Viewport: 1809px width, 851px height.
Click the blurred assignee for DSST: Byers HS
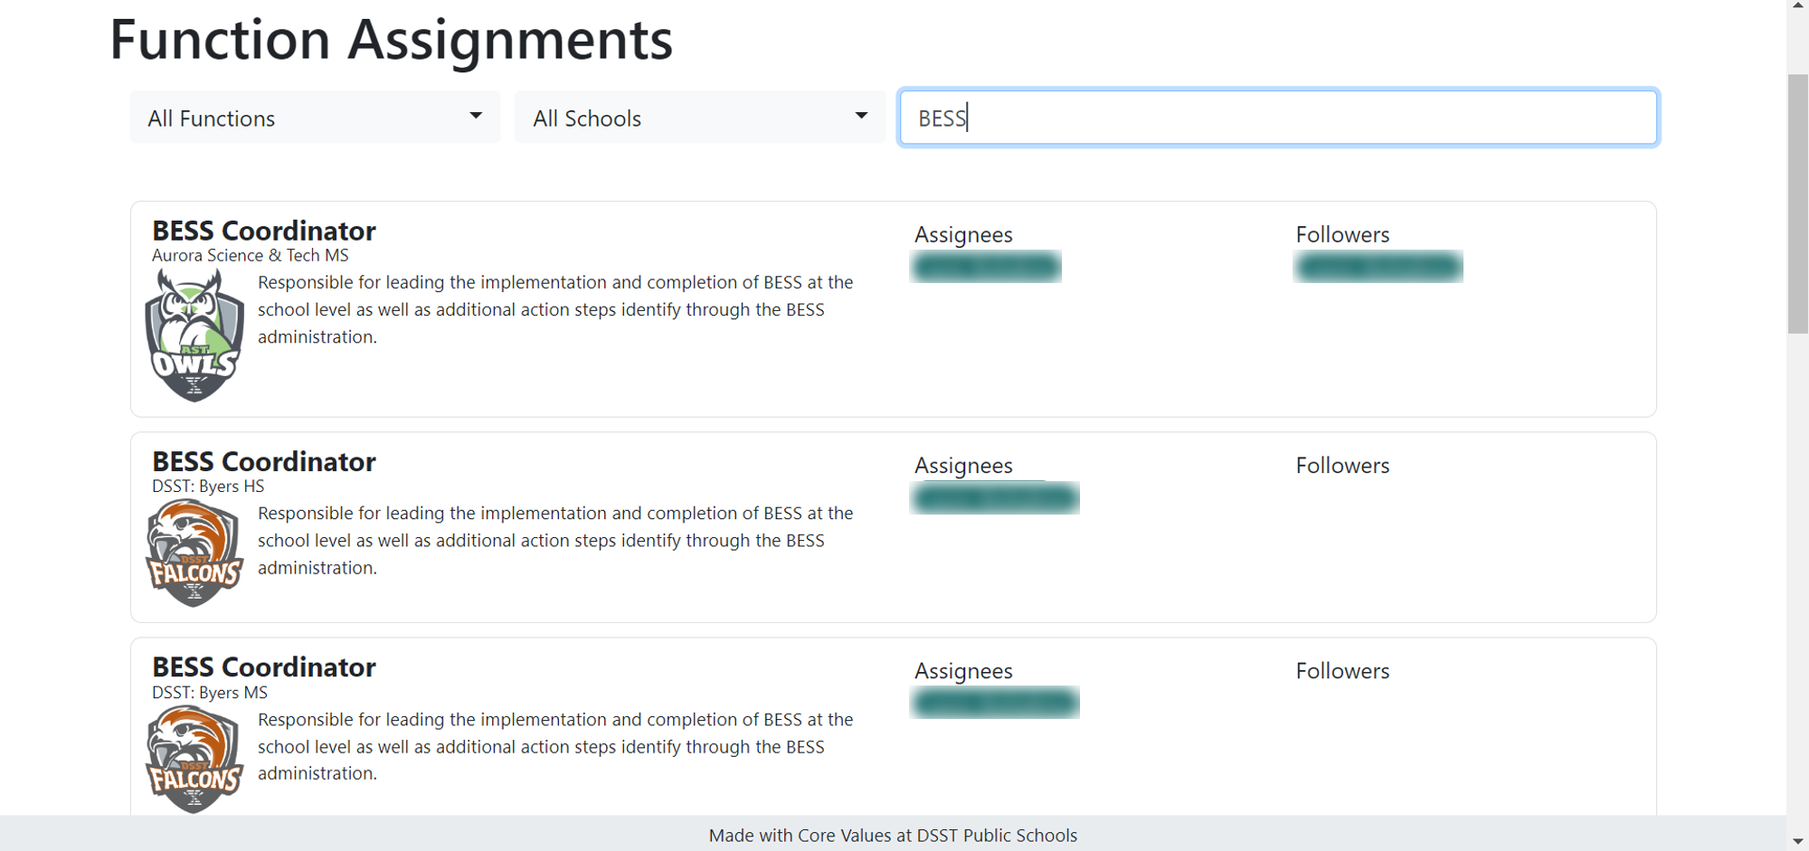coord(995,498)
